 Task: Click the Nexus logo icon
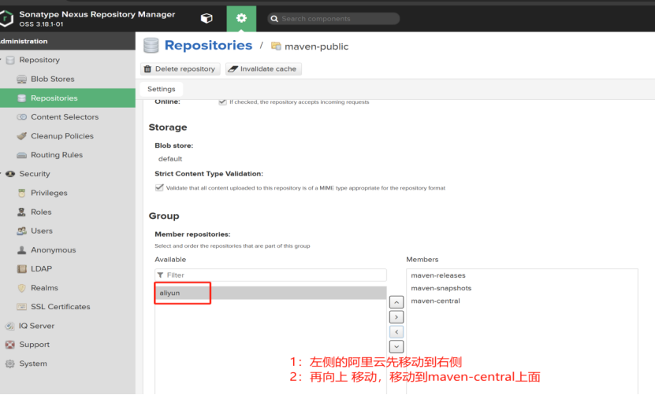click(6, 18)
